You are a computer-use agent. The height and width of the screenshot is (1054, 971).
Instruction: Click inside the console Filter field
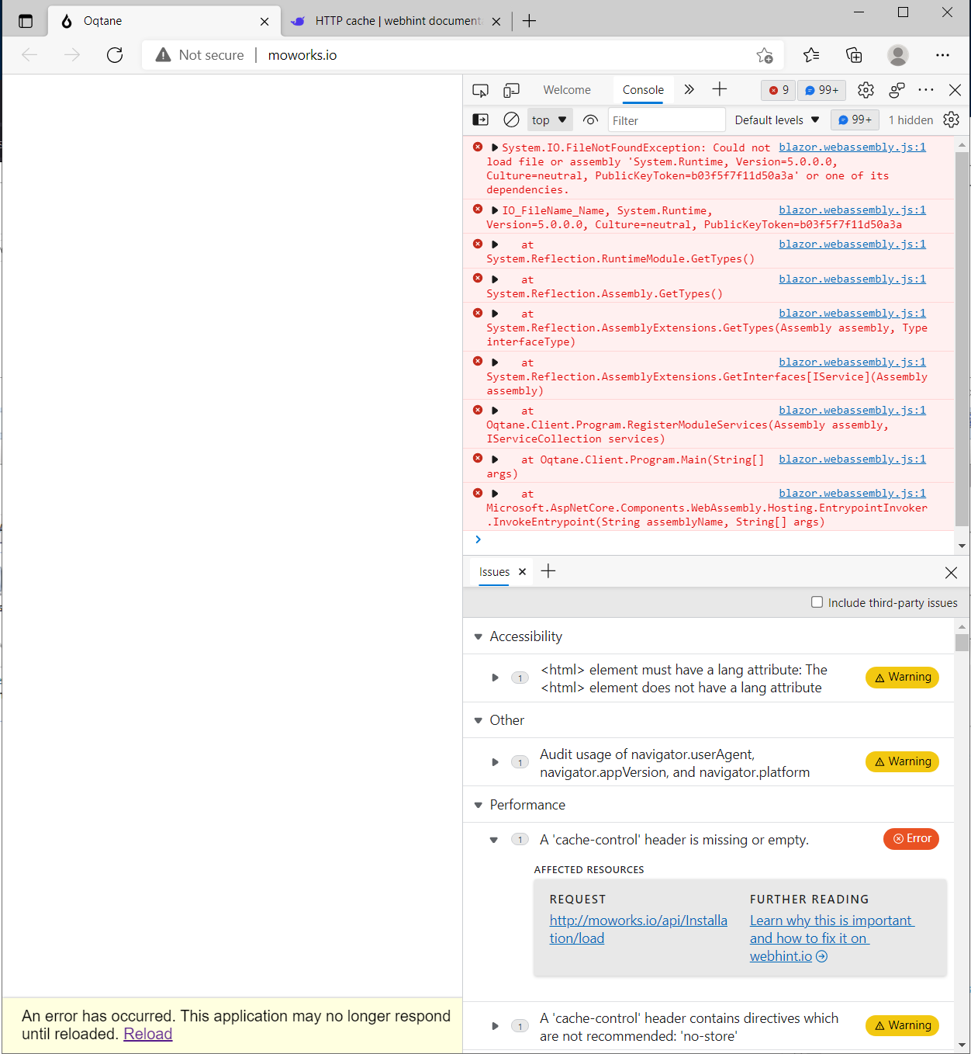click(x=665, y=120)
